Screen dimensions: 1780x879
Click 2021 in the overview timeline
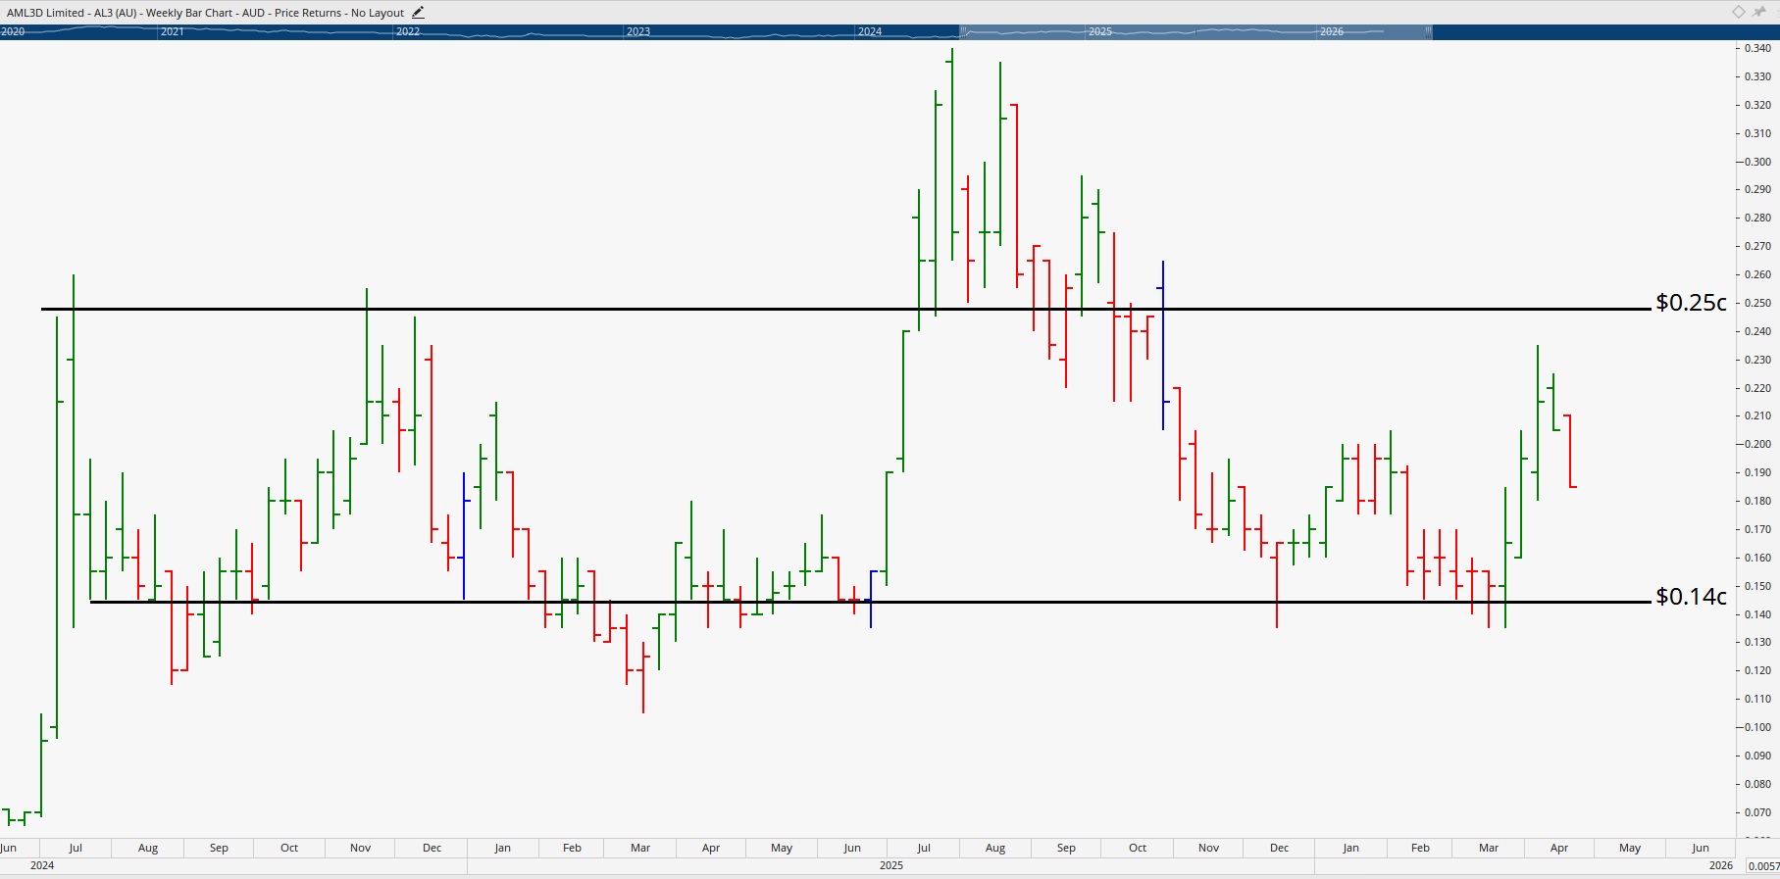point(173,31)
